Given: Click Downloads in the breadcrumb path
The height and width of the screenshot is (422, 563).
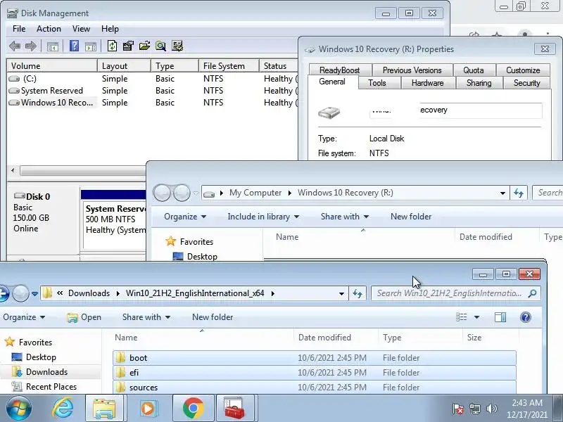Looking at the screenshot, I should tap(89, 293).
